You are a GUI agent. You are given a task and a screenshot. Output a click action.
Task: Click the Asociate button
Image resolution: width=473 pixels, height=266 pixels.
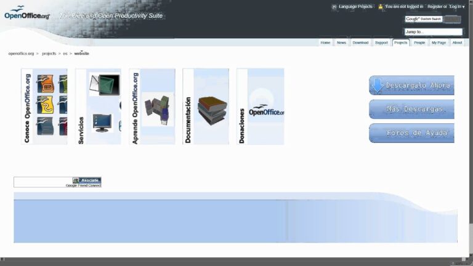[87, 180]
